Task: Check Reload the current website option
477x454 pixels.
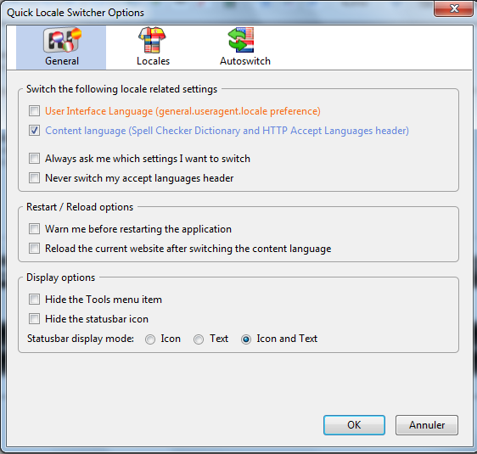Action: point(35,248)
